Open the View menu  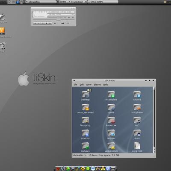(x=89, y=85)
